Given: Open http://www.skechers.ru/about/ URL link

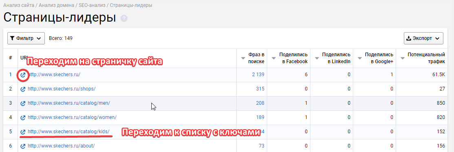Looking at the screenshot, I should point(61,145).
